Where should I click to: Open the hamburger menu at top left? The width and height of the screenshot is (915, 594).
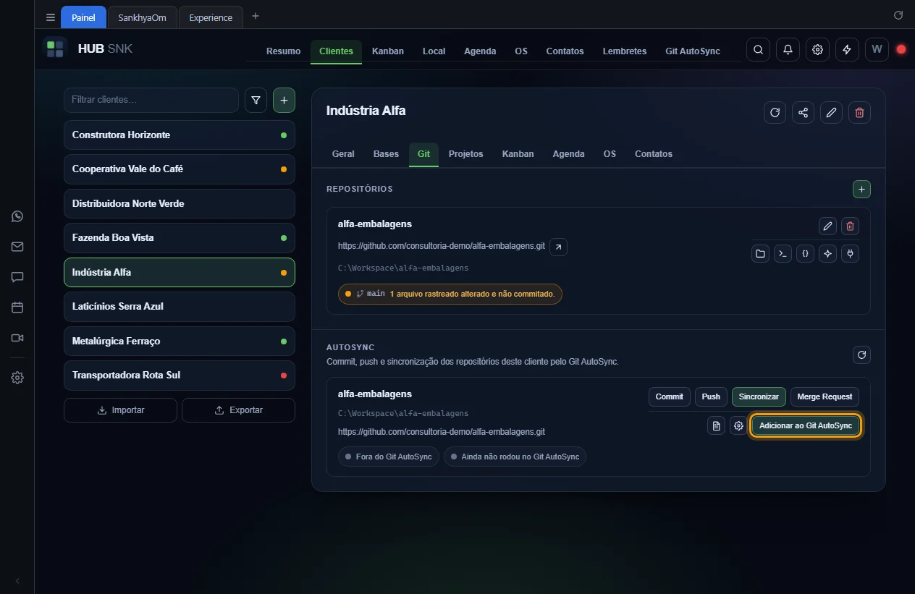50,17
